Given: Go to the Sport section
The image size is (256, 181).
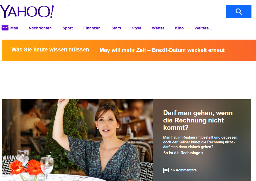Looking at the screenshot, I should 67,28.
